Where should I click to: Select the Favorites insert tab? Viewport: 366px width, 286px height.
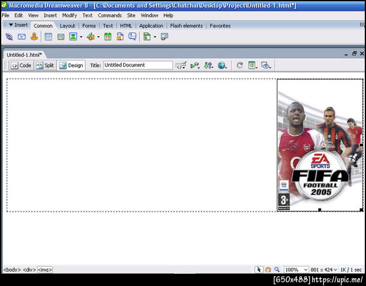click(x=220, y=26)
